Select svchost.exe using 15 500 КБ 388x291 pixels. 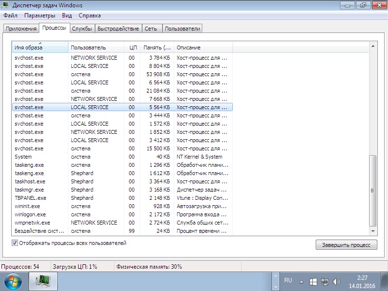coord(122,148)
